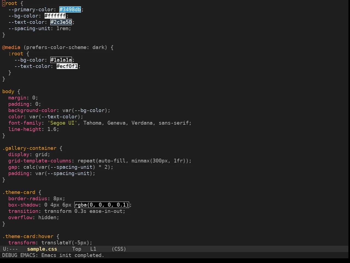Click the .gallery-container selector
The width and height of the screenshot is (350, 263).
[x=29, y=148]
